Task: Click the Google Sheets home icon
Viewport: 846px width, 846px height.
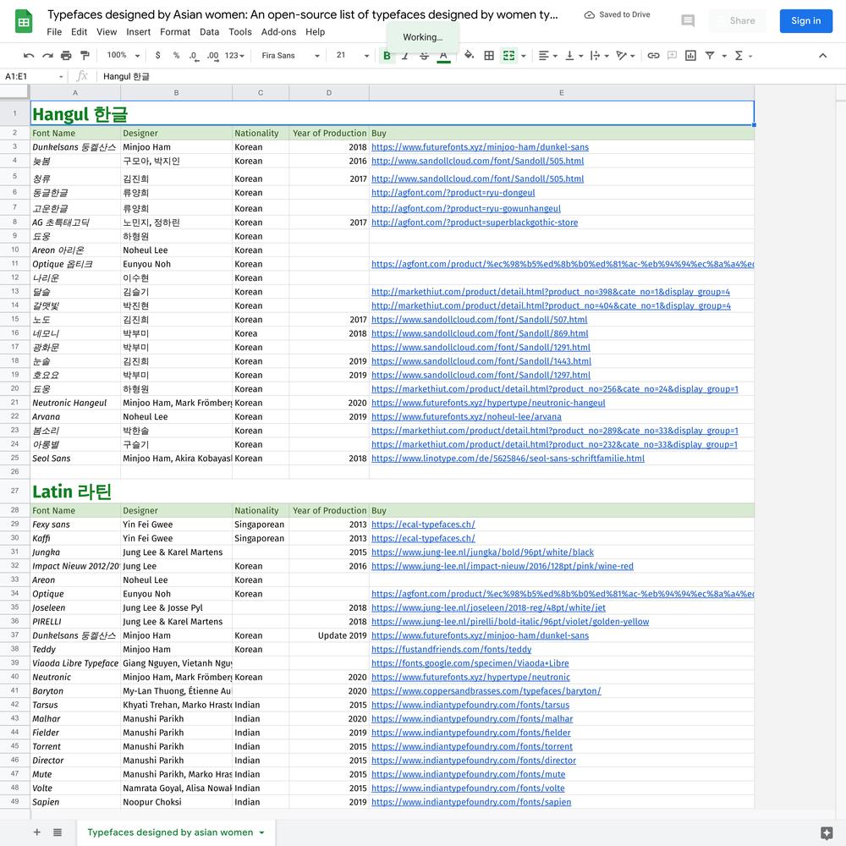Action: [x=24, y=22]
